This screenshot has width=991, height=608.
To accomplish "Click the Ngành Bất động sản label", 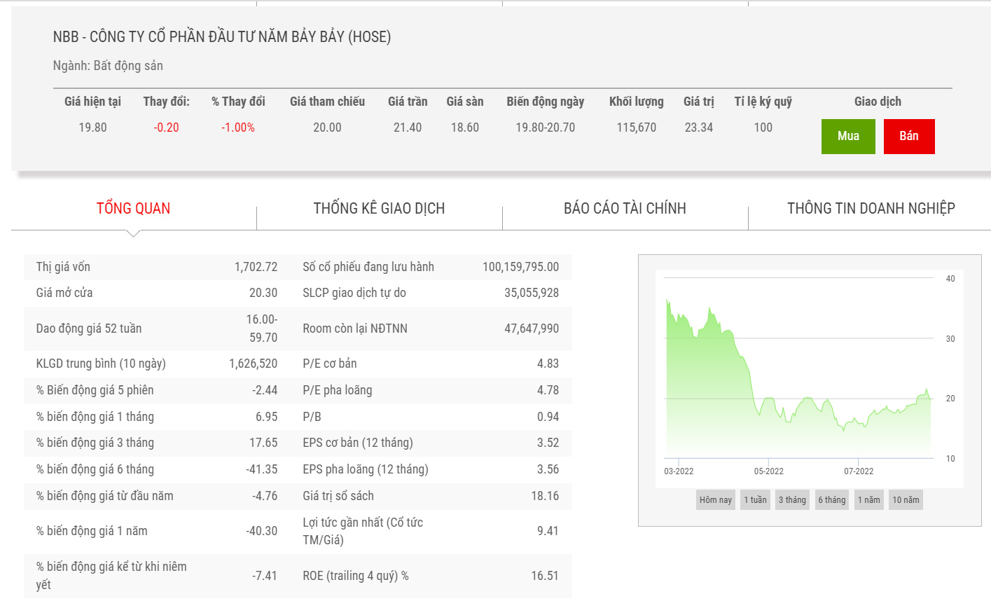I will click(108, 66).
